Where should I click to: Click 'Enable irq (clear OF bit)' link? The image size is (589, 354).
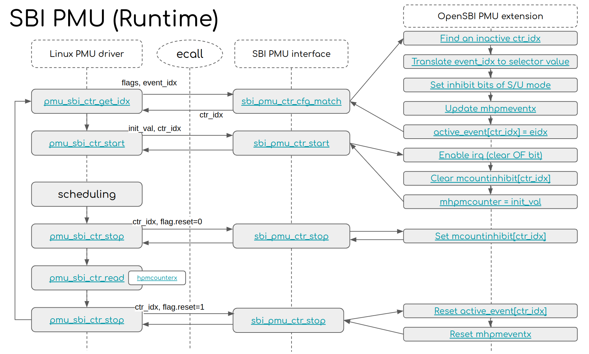coord(490,155)
